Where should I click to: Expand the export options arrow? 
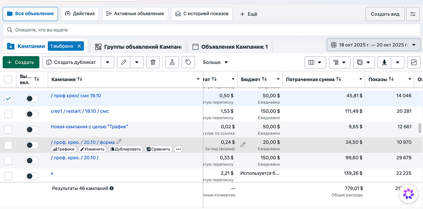(398, 62)
